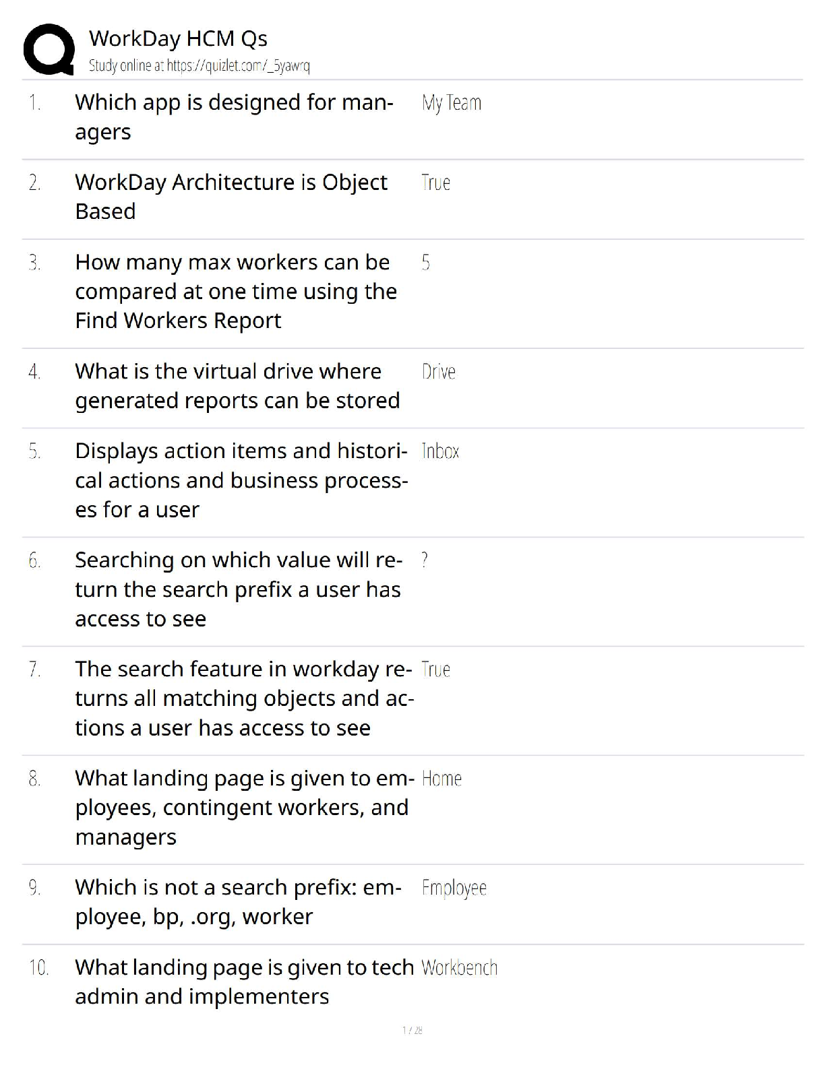Click the page number indicator at bottom
Viewport: 825px width, 1067px height.
point(412,1030)
